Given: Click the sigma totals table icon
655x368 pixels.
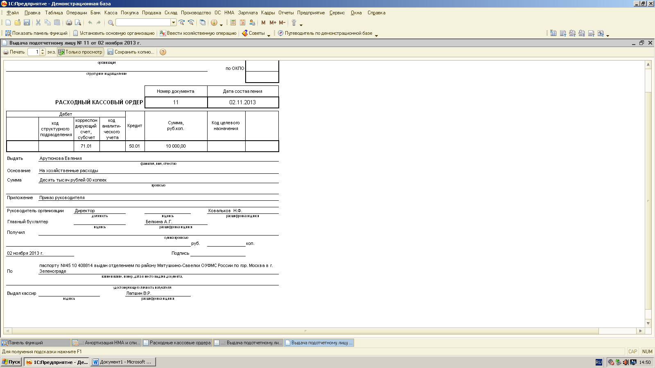Looking at the screenshot, I should click(x=553, y=33).
